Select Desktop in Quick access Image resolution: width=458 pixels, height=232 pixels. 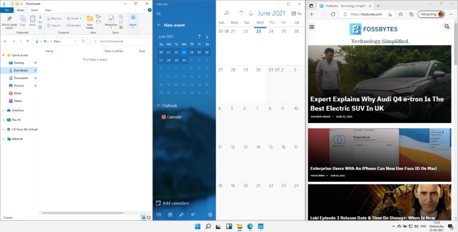coord(19,62)
